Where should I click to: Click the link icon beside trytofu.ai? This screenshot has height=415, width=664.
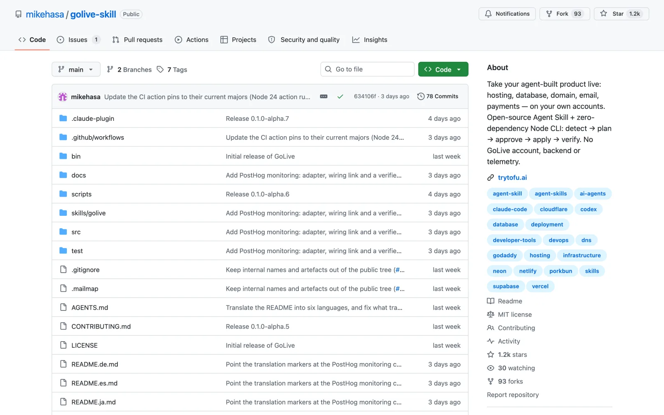tap(491, 178)
